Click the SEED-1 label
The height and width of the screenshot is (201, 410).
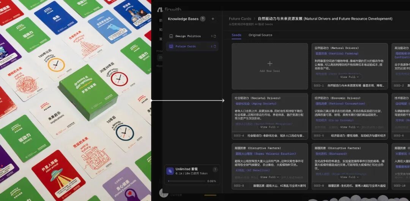click(x=319, y=86)
